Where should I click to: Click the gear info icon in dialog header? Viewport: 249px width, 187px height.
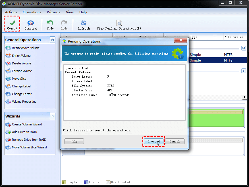178,54
